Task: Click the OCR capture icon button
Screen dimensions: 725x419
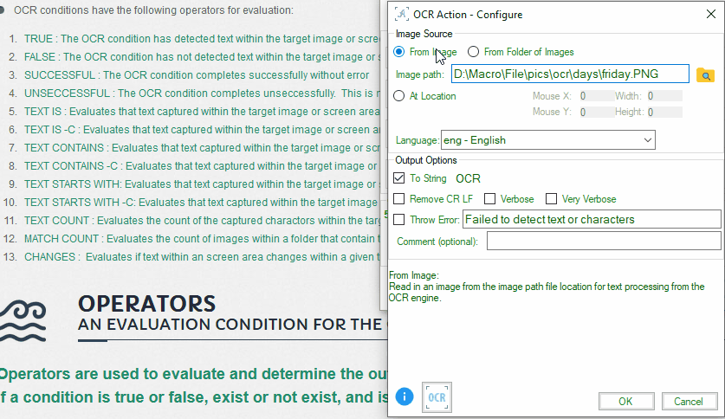Action: pyautogui.click(x=436, y=396)
